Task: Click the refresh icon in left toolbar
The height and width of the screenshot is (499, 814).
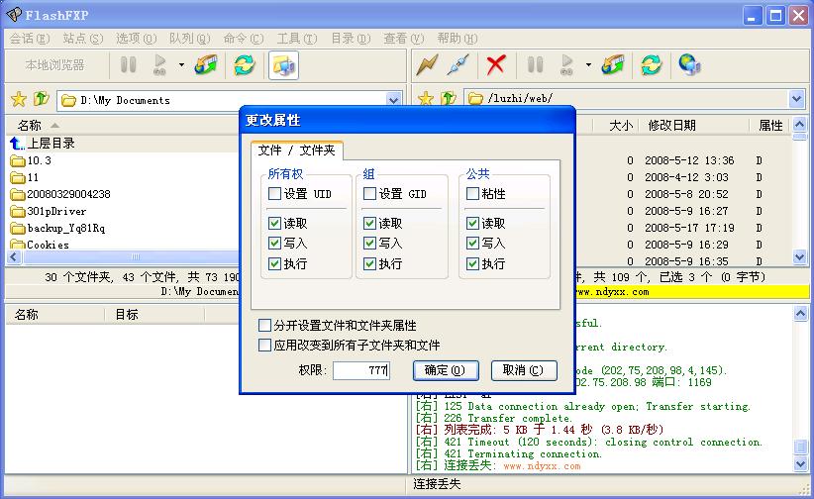Action: [x=244, y=65]
